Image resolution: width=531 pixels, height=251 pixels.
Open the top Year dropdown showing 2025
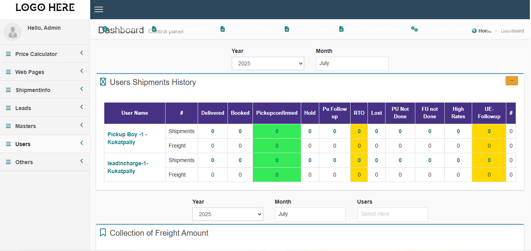[x=268, y=63]
